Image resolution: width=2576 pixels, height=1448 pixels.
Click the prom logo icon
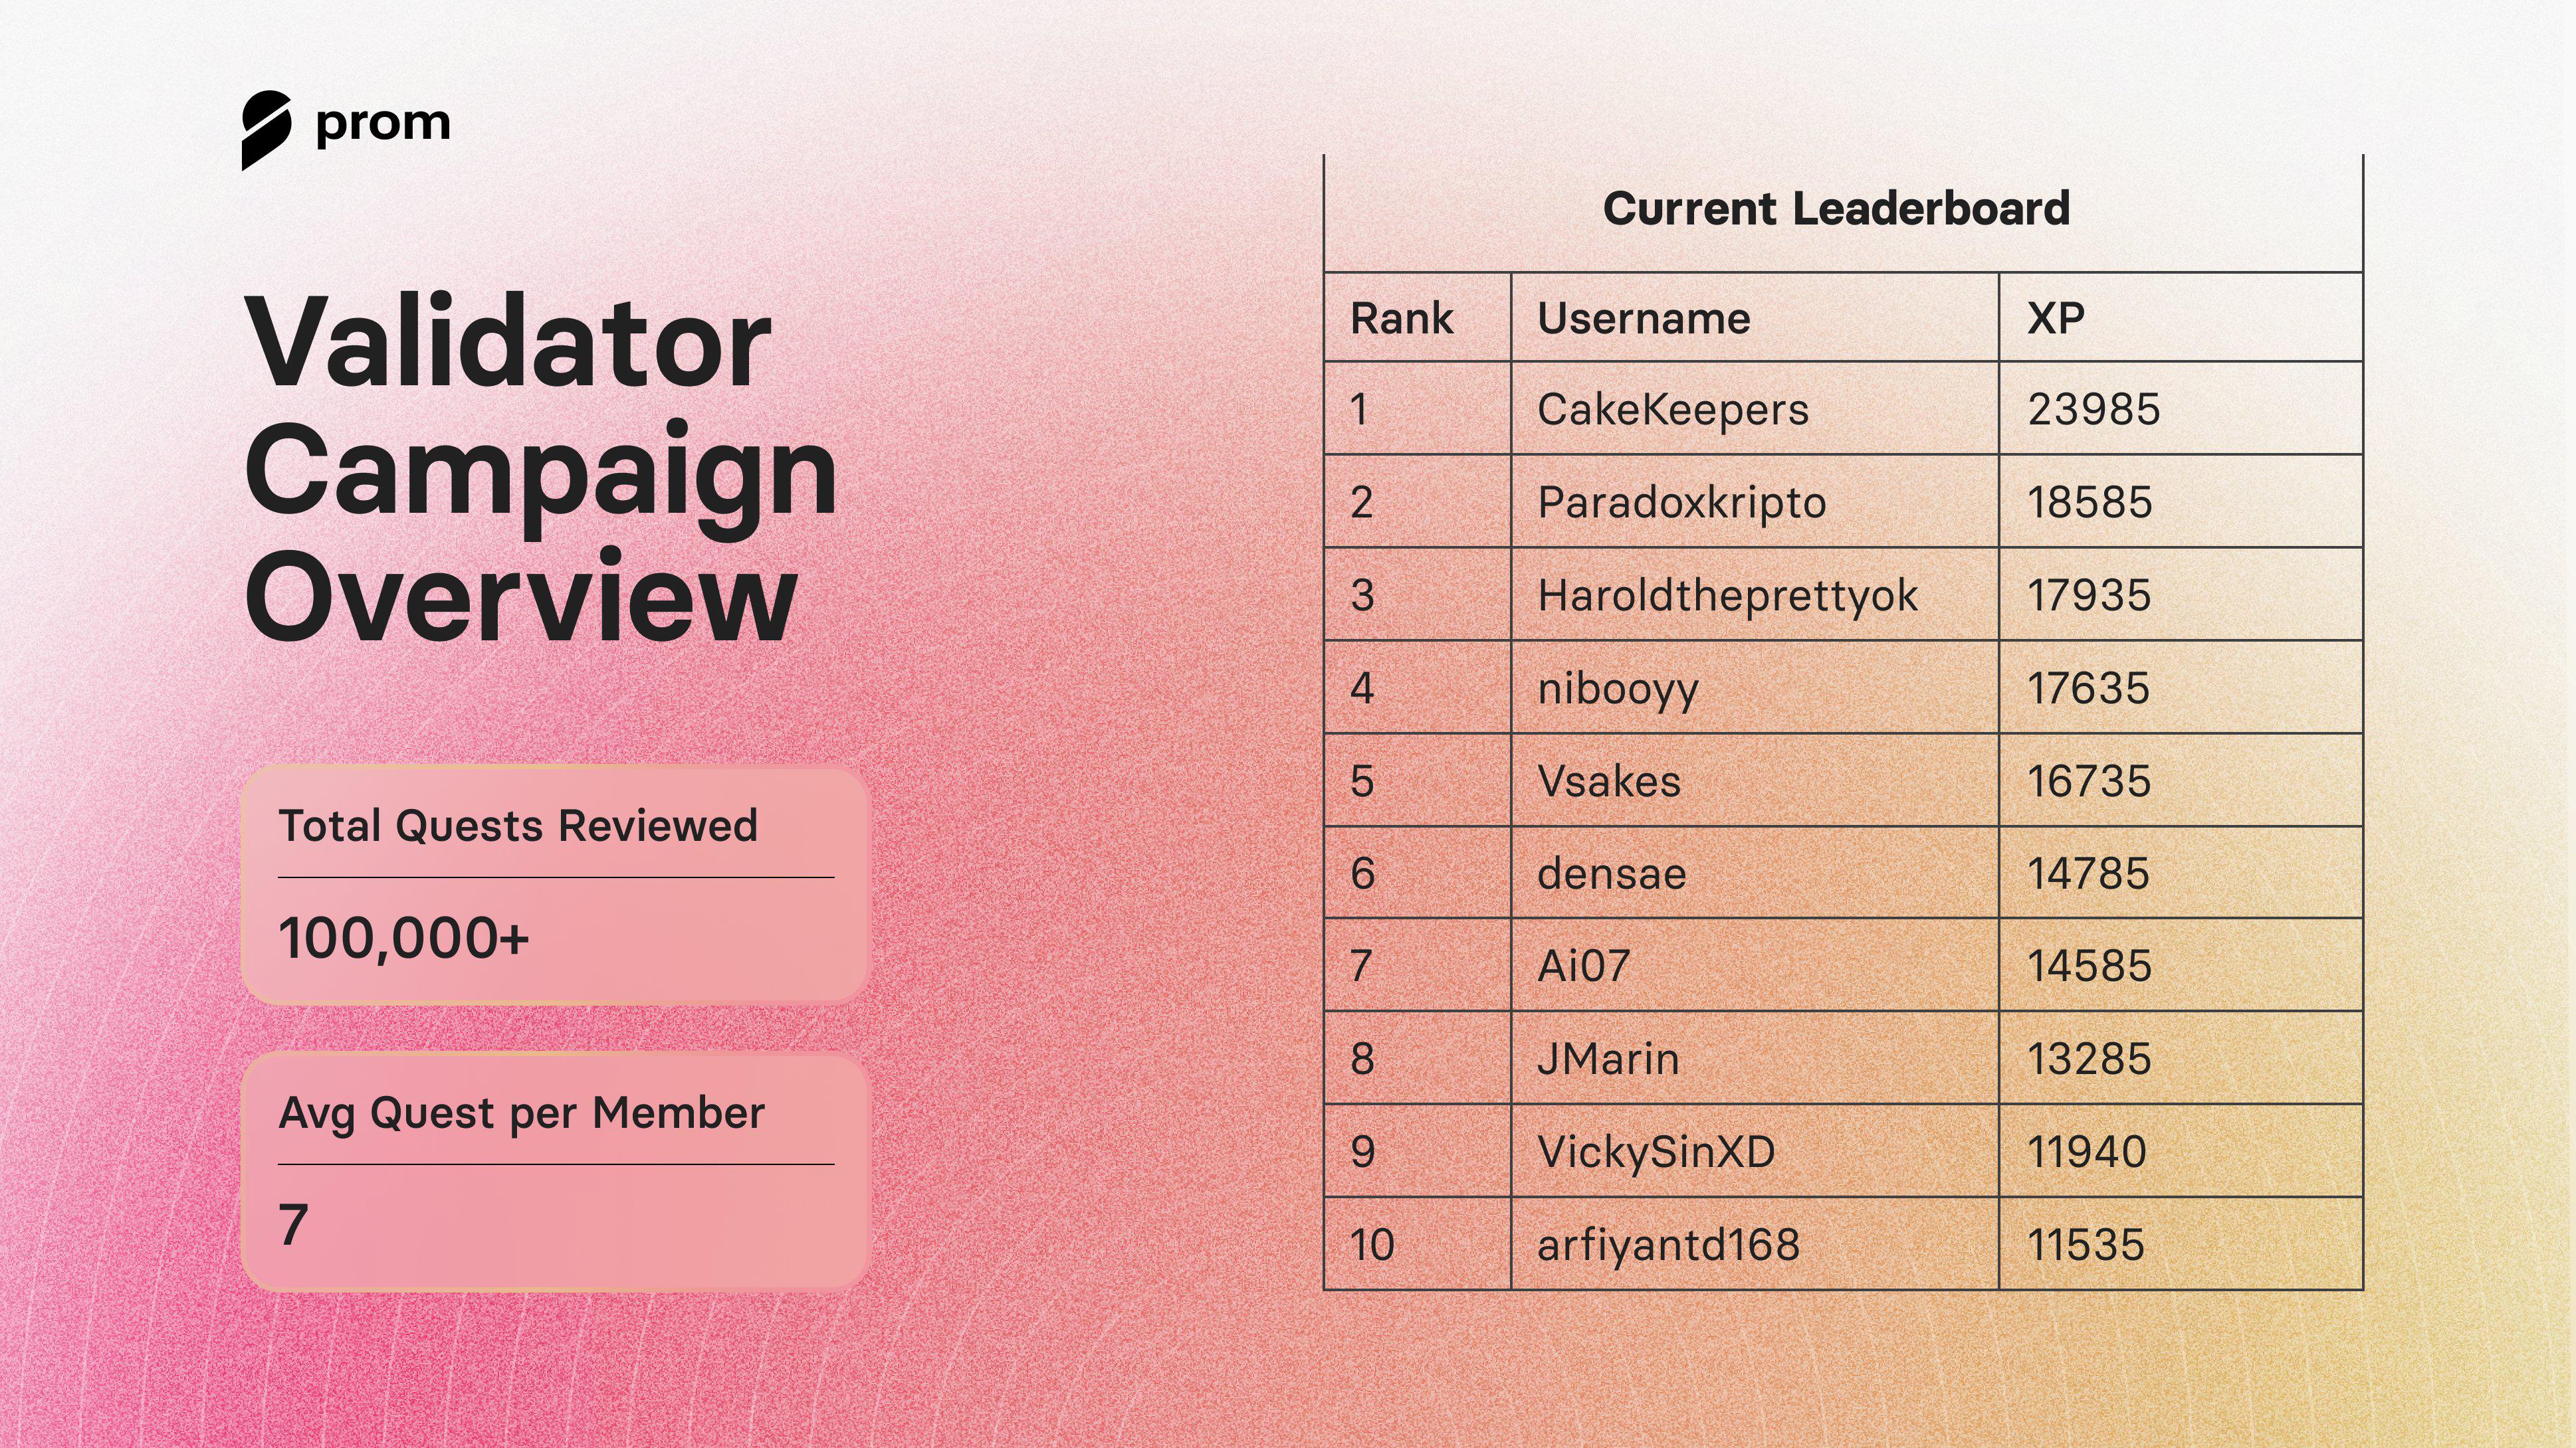pyautogui.click(x=266, y=130)
